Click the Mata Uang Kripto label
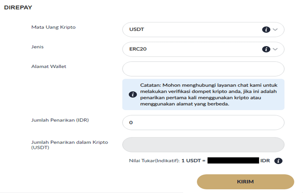 (53, 27)
